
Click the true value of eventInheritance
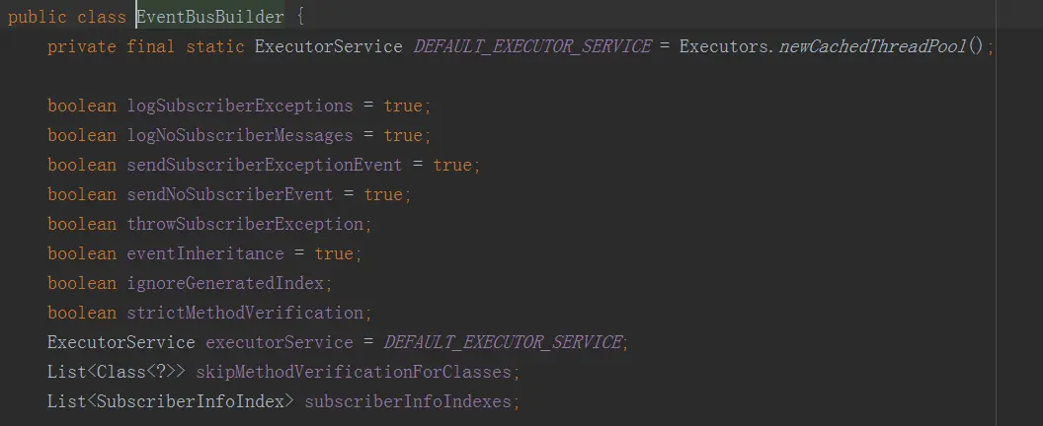pos(334,253)
